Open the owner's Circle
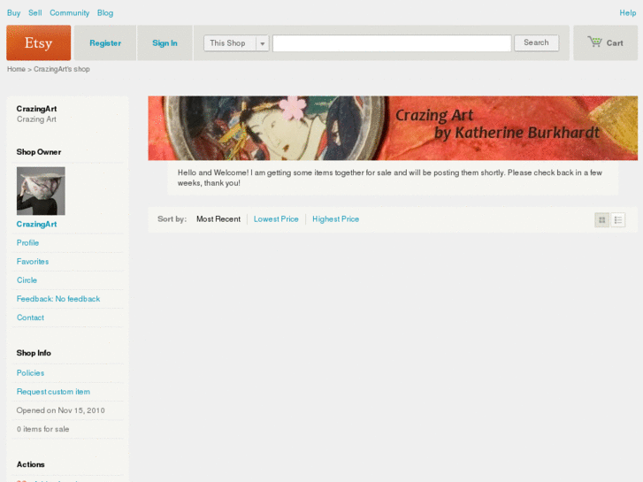This screenshot has width=643, height=482. [27, 280]
